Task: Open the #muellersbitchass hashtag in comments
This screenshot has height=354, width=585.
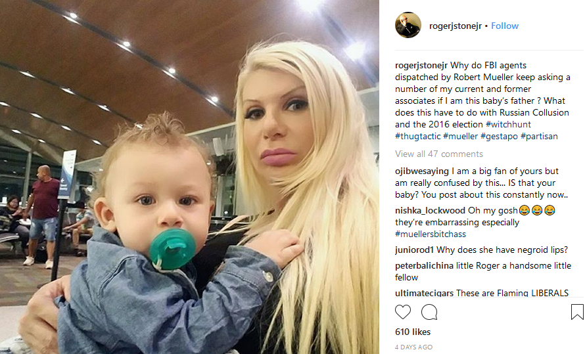Action: [431, 234]
